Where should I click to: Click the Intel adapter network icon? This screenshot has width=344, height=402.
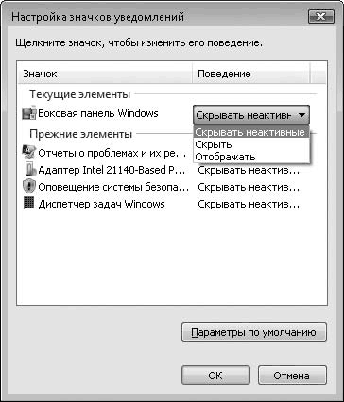point(30,170)
